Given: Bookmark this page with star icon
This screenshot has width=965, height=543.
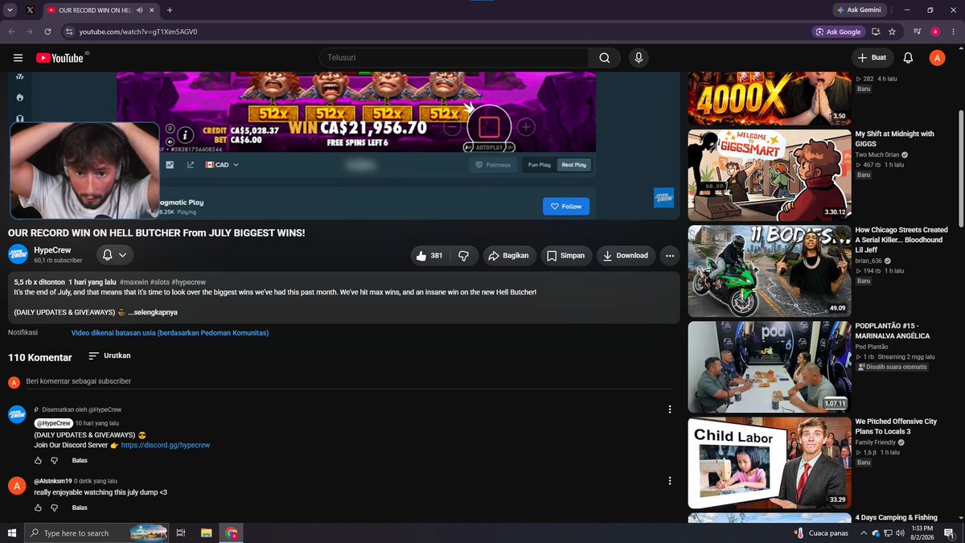Looking at the screenshot, I should point(892,32).
